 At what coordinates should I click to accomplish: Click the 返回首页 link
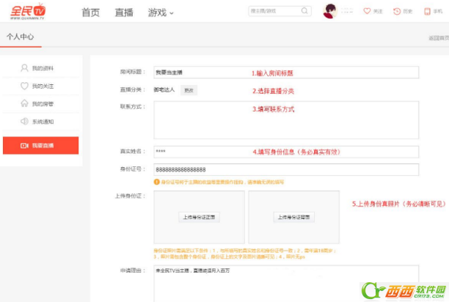[x=438, y=37]
